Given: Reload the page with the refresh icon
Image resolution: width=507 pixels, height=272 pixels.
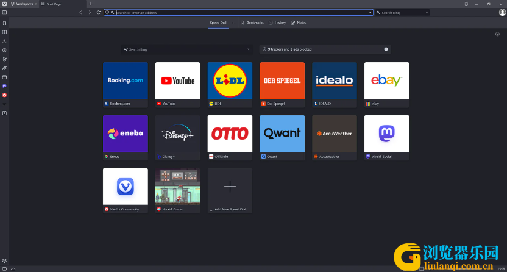Looking at the screenshot, I should [99, 13].
